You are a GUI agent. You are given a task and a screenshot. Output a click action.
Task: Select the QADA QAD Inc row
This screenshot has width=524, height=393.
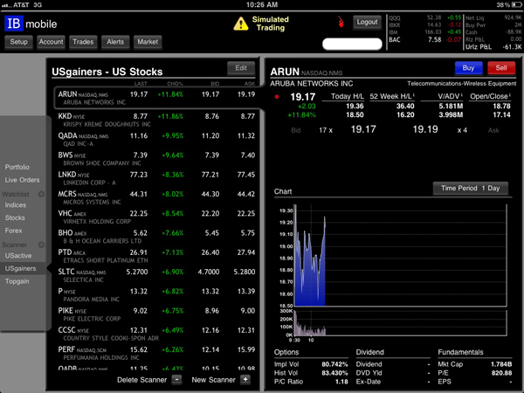coord(156,139)
